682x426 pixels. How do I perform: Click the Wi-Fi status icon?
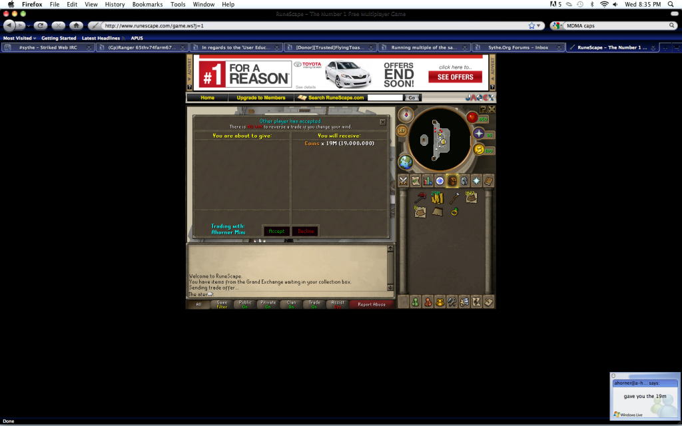pos(604,5)
